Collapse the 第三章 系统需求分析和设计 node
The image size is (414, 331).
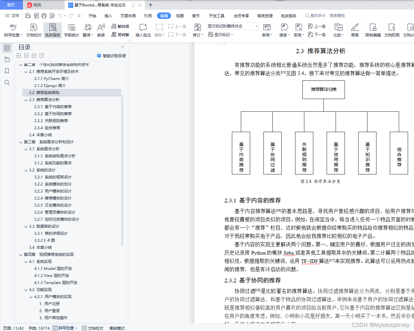coord(21,142)
